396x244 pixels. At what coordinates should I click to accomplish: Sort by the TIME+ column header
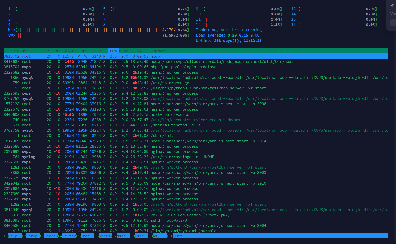pyautogui.click(x=140, y=51)
